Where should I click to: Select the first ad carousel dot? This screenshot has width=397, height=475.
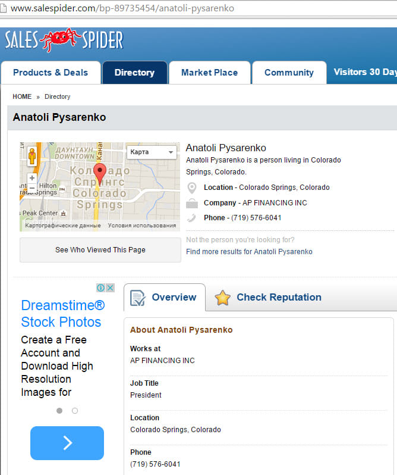tap(59, 411)
